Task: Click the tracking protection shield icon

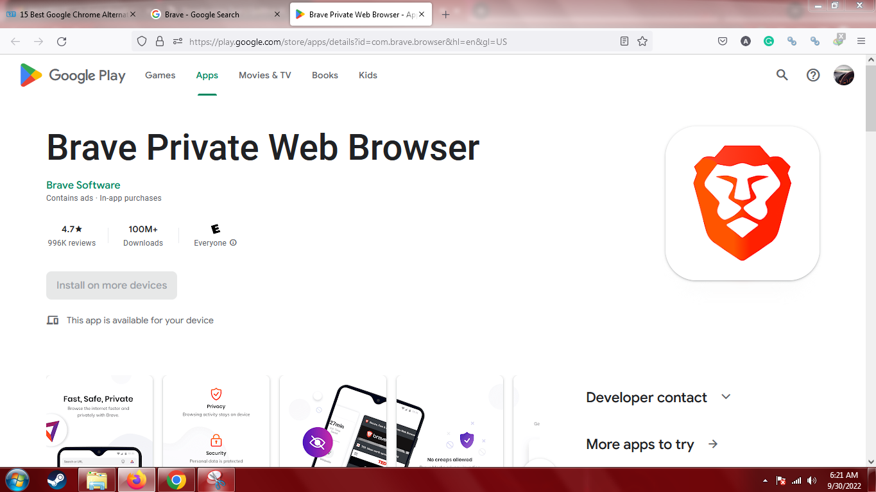Action: point(142,42)
